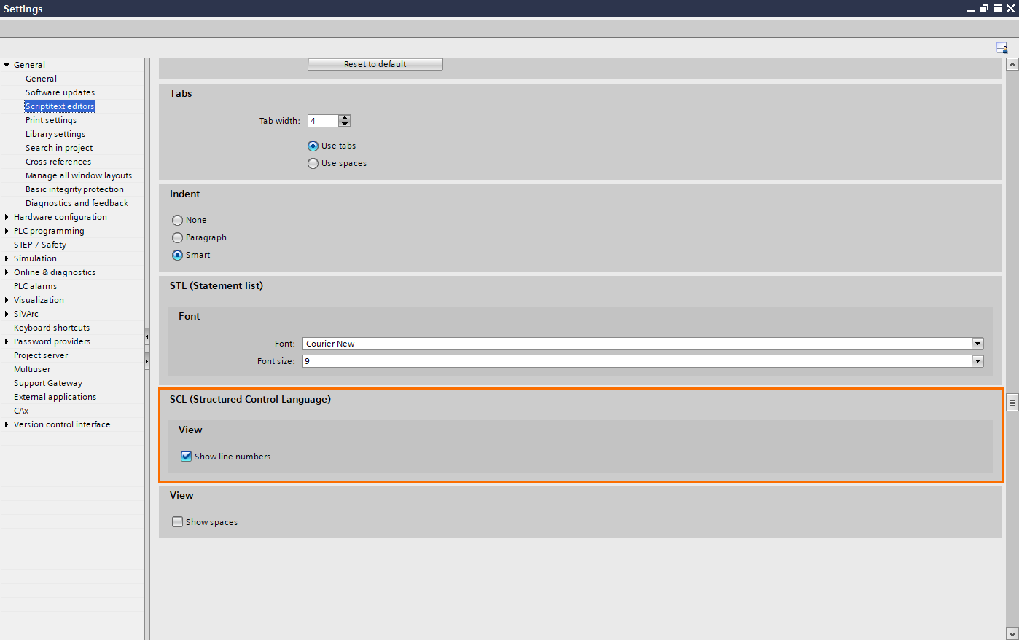This screenshot has width=1019, height=640.
Task: Expand the Hardware configuration tree node
Action: tap(7, 216)
